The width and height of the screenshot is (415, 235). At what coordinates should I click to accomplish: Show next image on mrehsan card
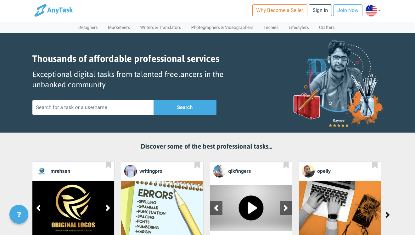108,208
